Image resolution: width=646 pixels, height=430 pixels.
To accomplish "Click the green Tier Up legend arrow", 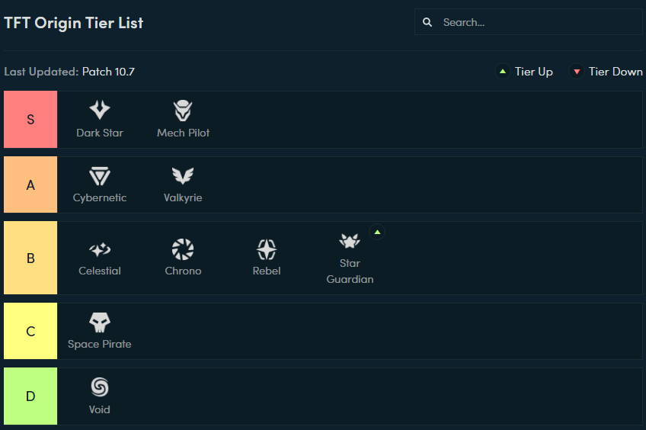I will coord(503,72).
